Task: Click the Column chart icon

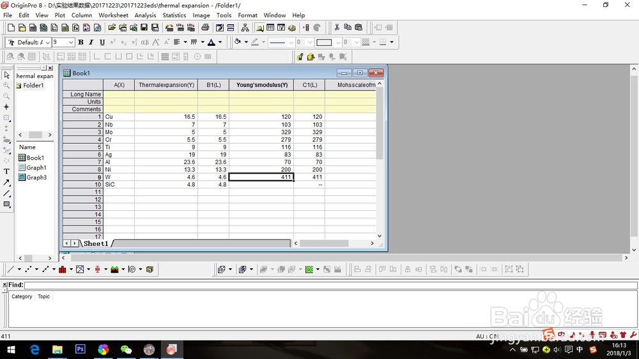Action: 63,270
